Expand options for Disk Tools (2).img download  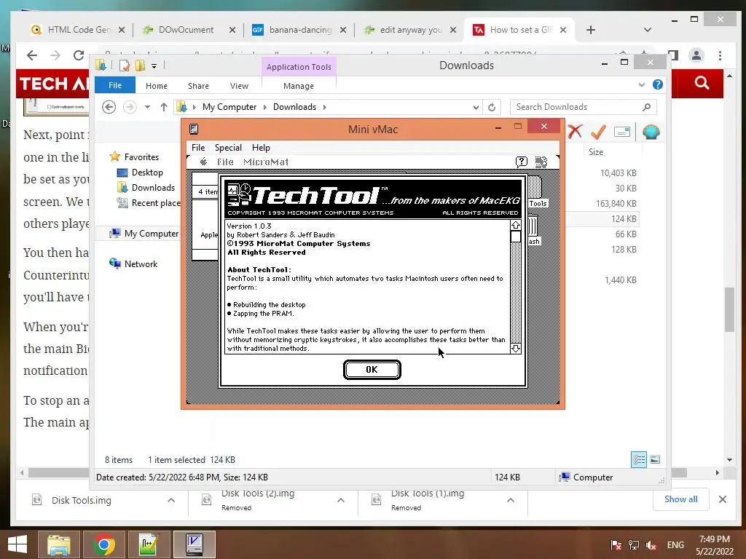tap(341, 500)
